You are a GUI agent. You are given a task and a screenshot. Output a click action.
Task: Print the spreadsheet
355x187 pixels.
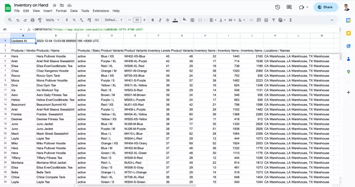[x=33, y=20]
